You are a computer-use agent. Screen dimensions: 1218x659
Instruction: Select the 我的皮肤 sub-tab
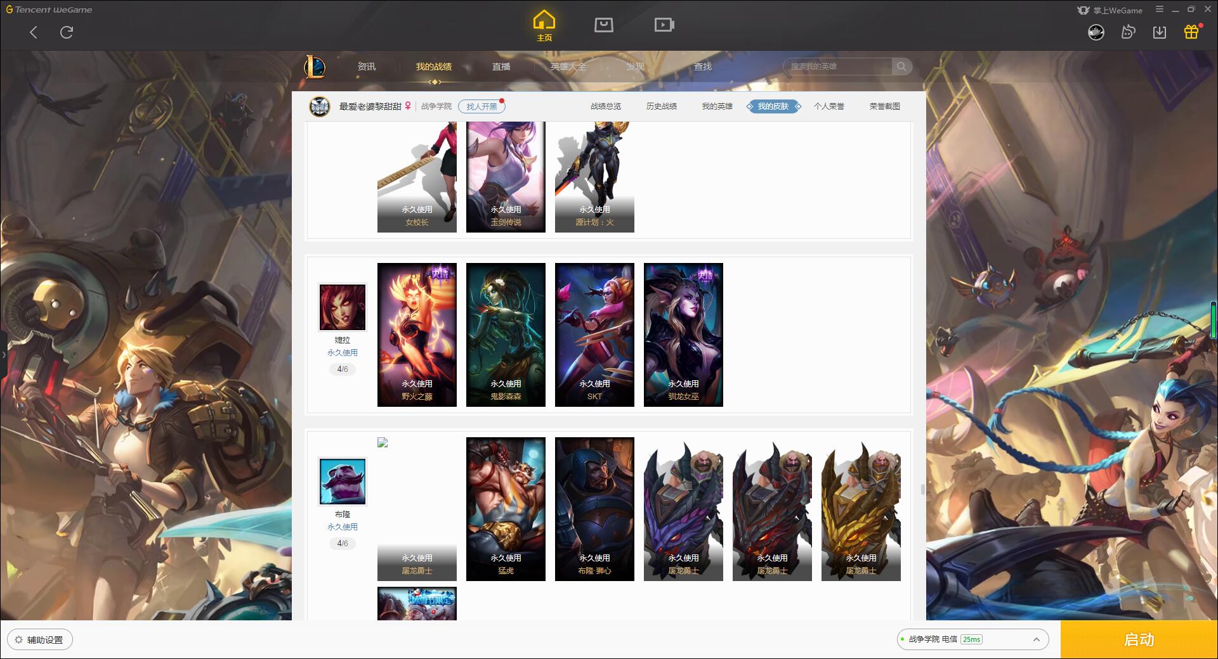point(773,106)
